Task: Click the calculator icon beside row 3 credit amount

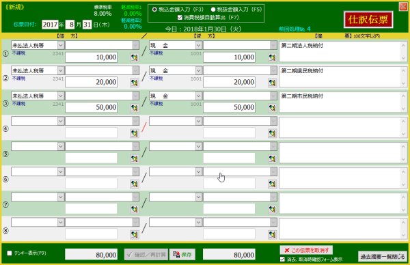Action: [272, 108]
